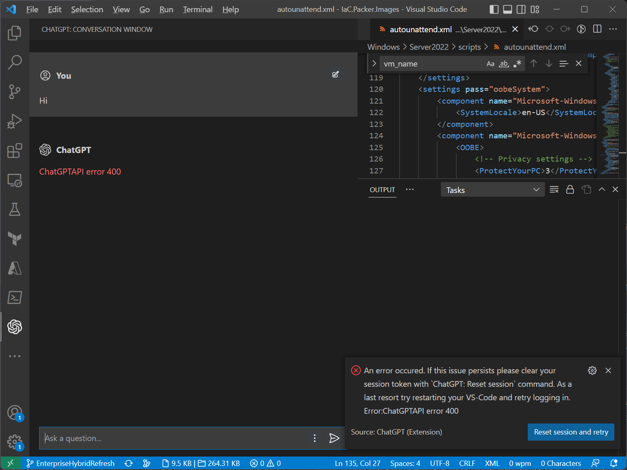Enable whole word matching in search
This screenshot has width=627, height=470.
503,63
